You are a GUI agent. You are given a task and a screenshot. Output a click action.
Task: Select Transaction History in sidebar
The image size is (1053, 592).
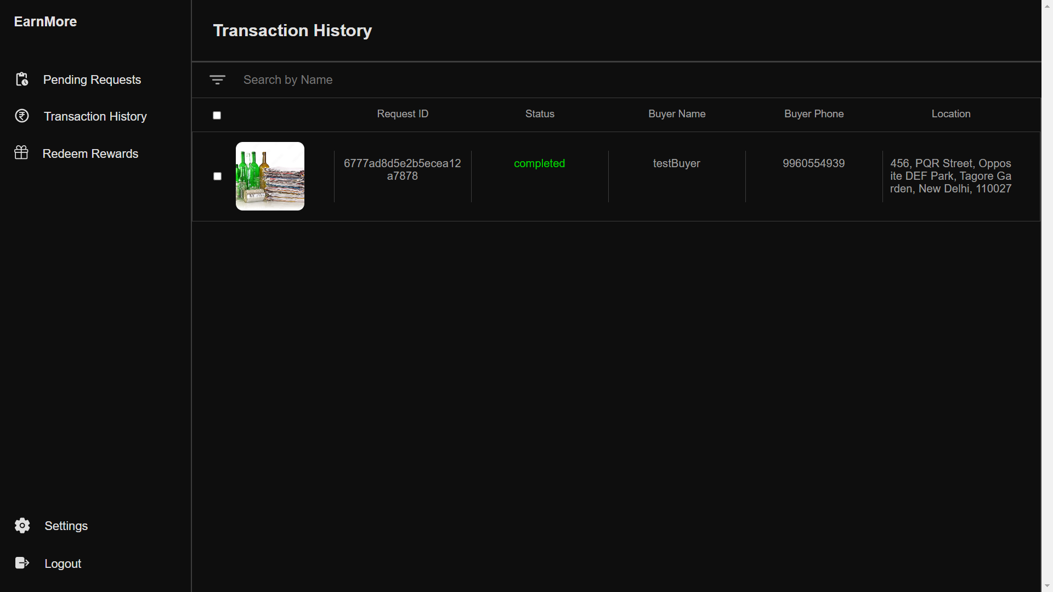click(95, 117)
